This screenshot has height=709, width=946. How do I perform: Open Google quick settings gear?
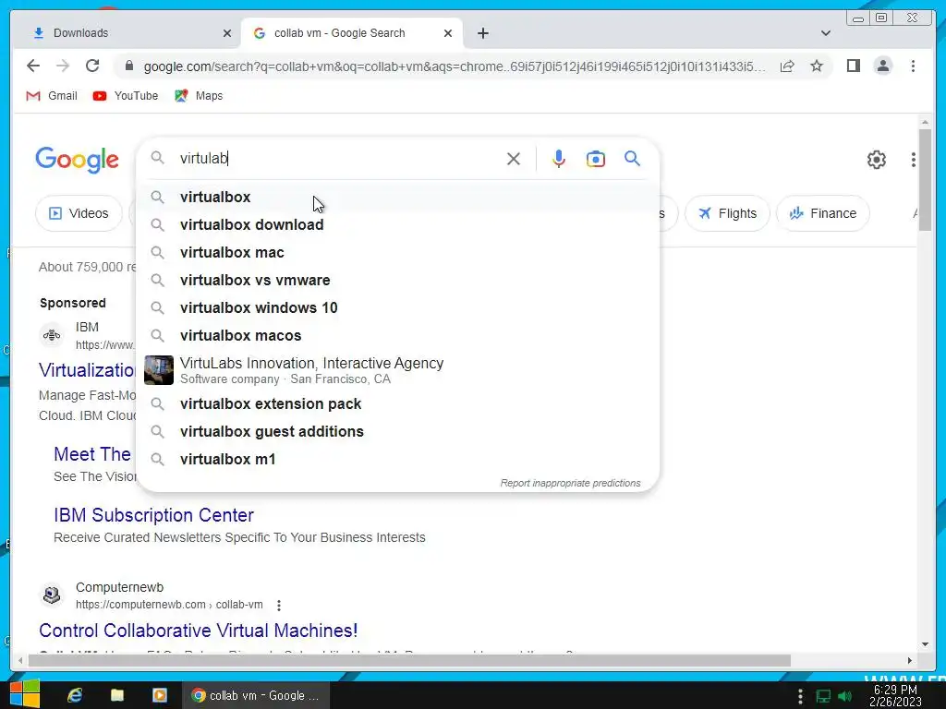(x=876, y=159)
